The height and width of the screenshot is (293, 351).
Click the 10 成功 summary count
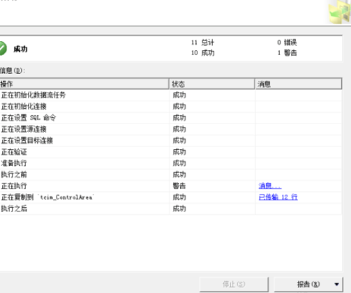click(202, 53)
